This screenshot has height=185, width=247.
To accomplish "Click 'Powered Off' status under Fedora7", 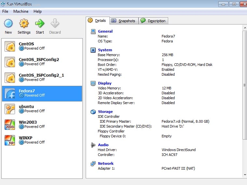I will [35, 95].
